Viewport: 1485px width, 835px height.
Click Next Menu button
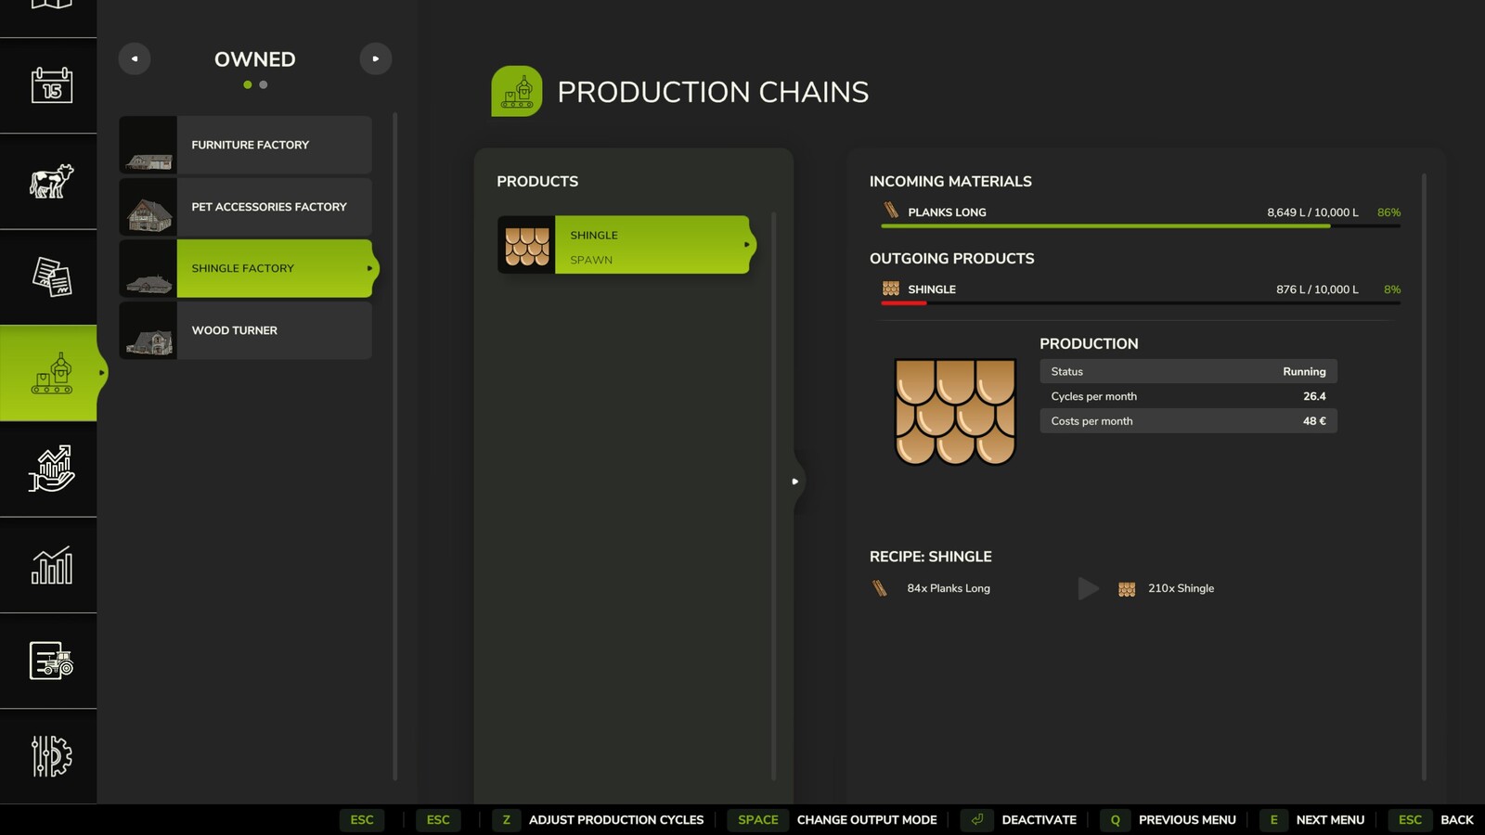tap(1313, 820)
